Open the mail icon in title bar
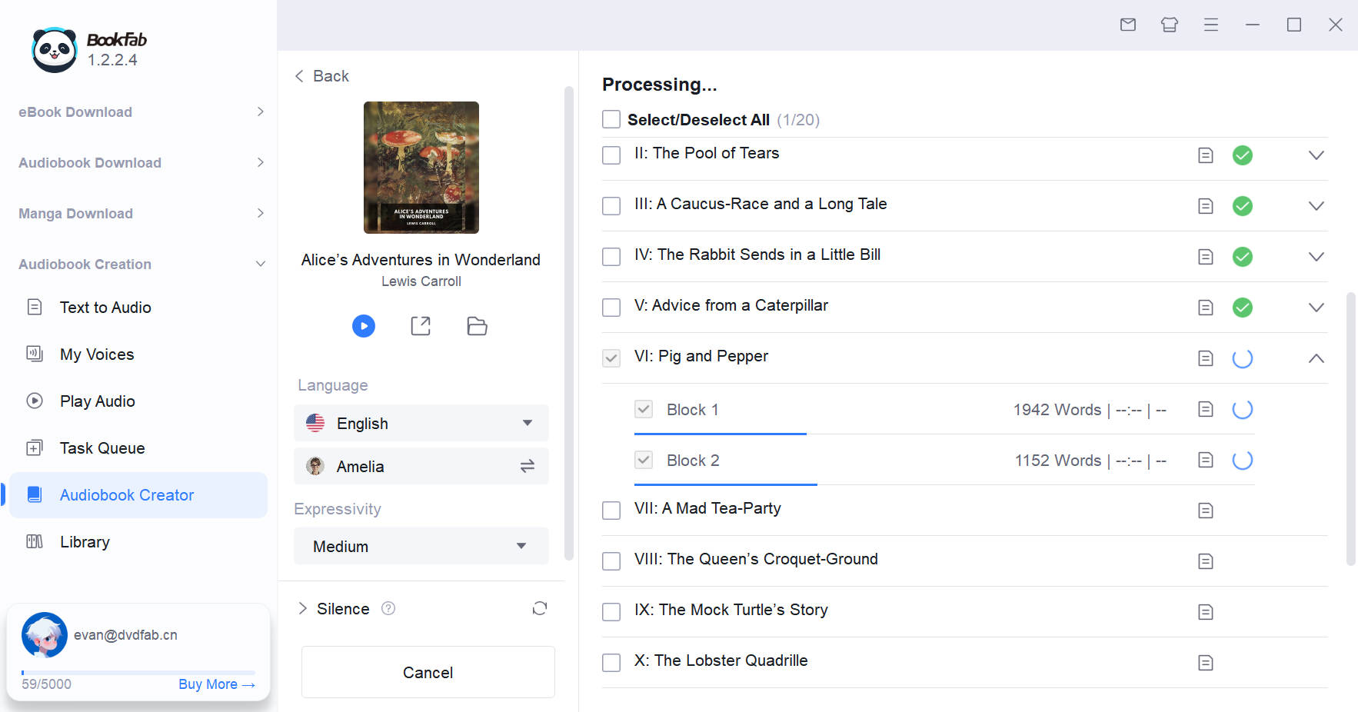Image resolution: width=1358 pixels, height=712 pixels. coord(1127,25)
